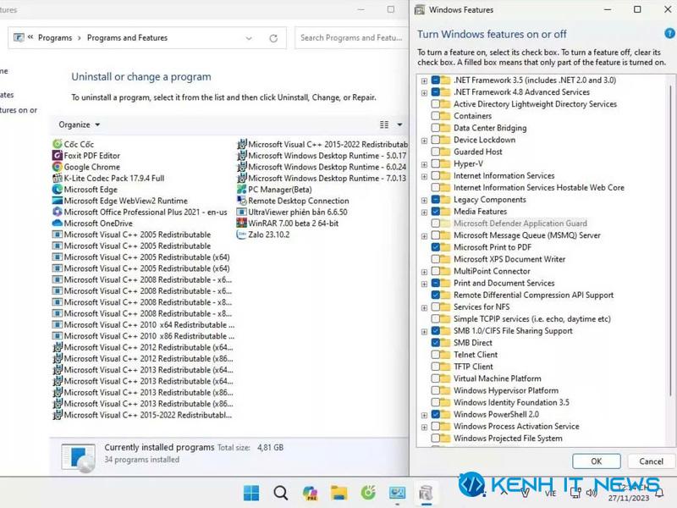This screenshot has width=677, height=508.
Task: Open Control Panel icon in the taskbar
Action: click(397, 493)
